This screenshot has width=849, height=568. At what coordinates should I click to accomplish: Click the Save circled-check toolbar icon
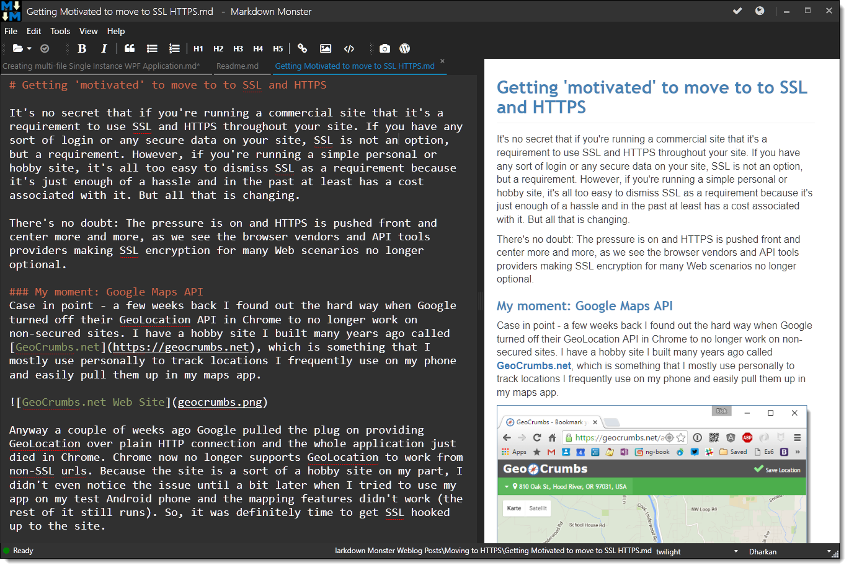[45, 48]
